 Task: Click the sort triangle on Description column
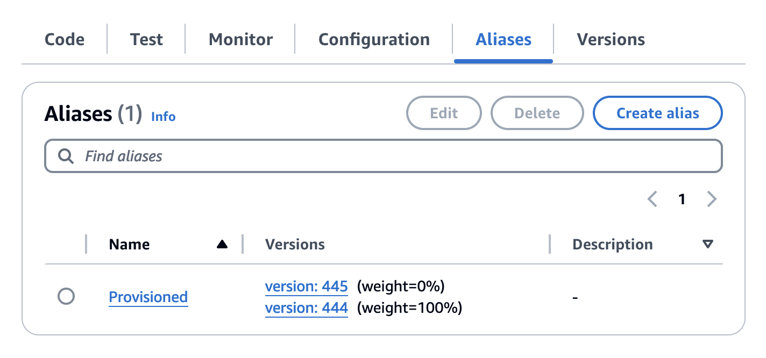708,244
